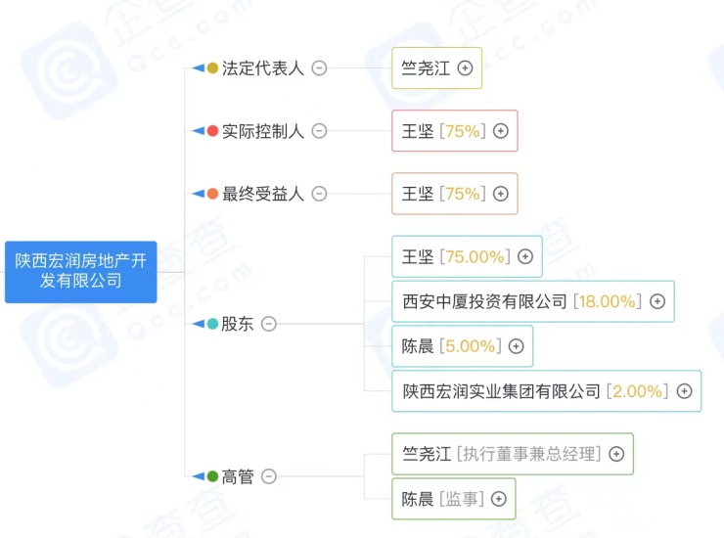The width and height of the screenshot is (724, 538).
Task: Click the 法定代表人 category label
Action: (x=263, y=68)
